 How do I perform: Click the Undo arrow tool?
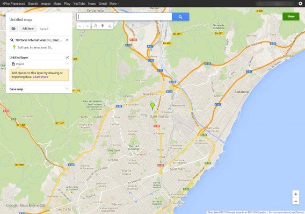click(x=80, y=26)
